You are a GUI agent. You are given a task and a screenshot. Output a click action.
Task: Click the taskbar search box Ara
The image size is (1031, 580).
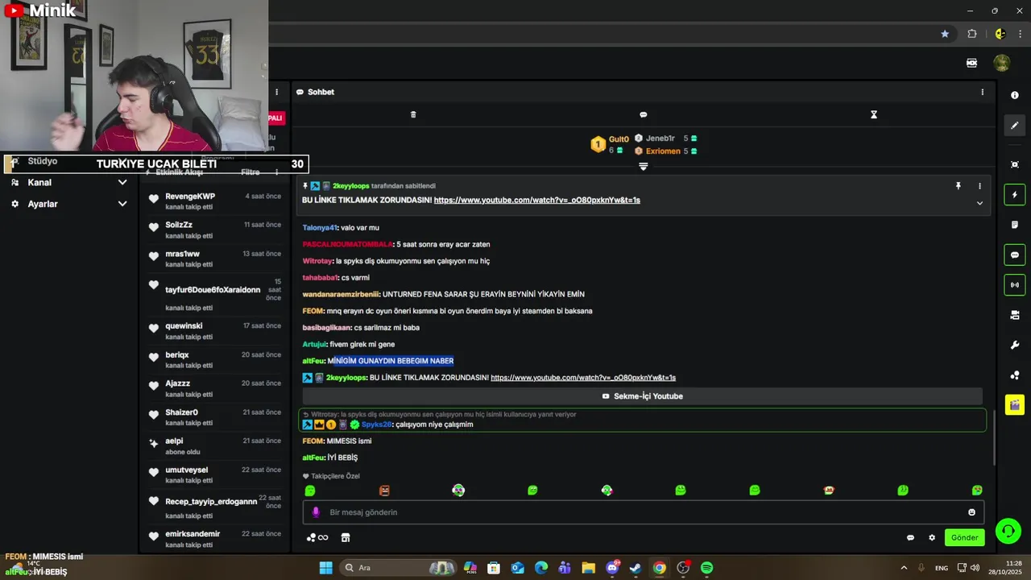point(398,568)
